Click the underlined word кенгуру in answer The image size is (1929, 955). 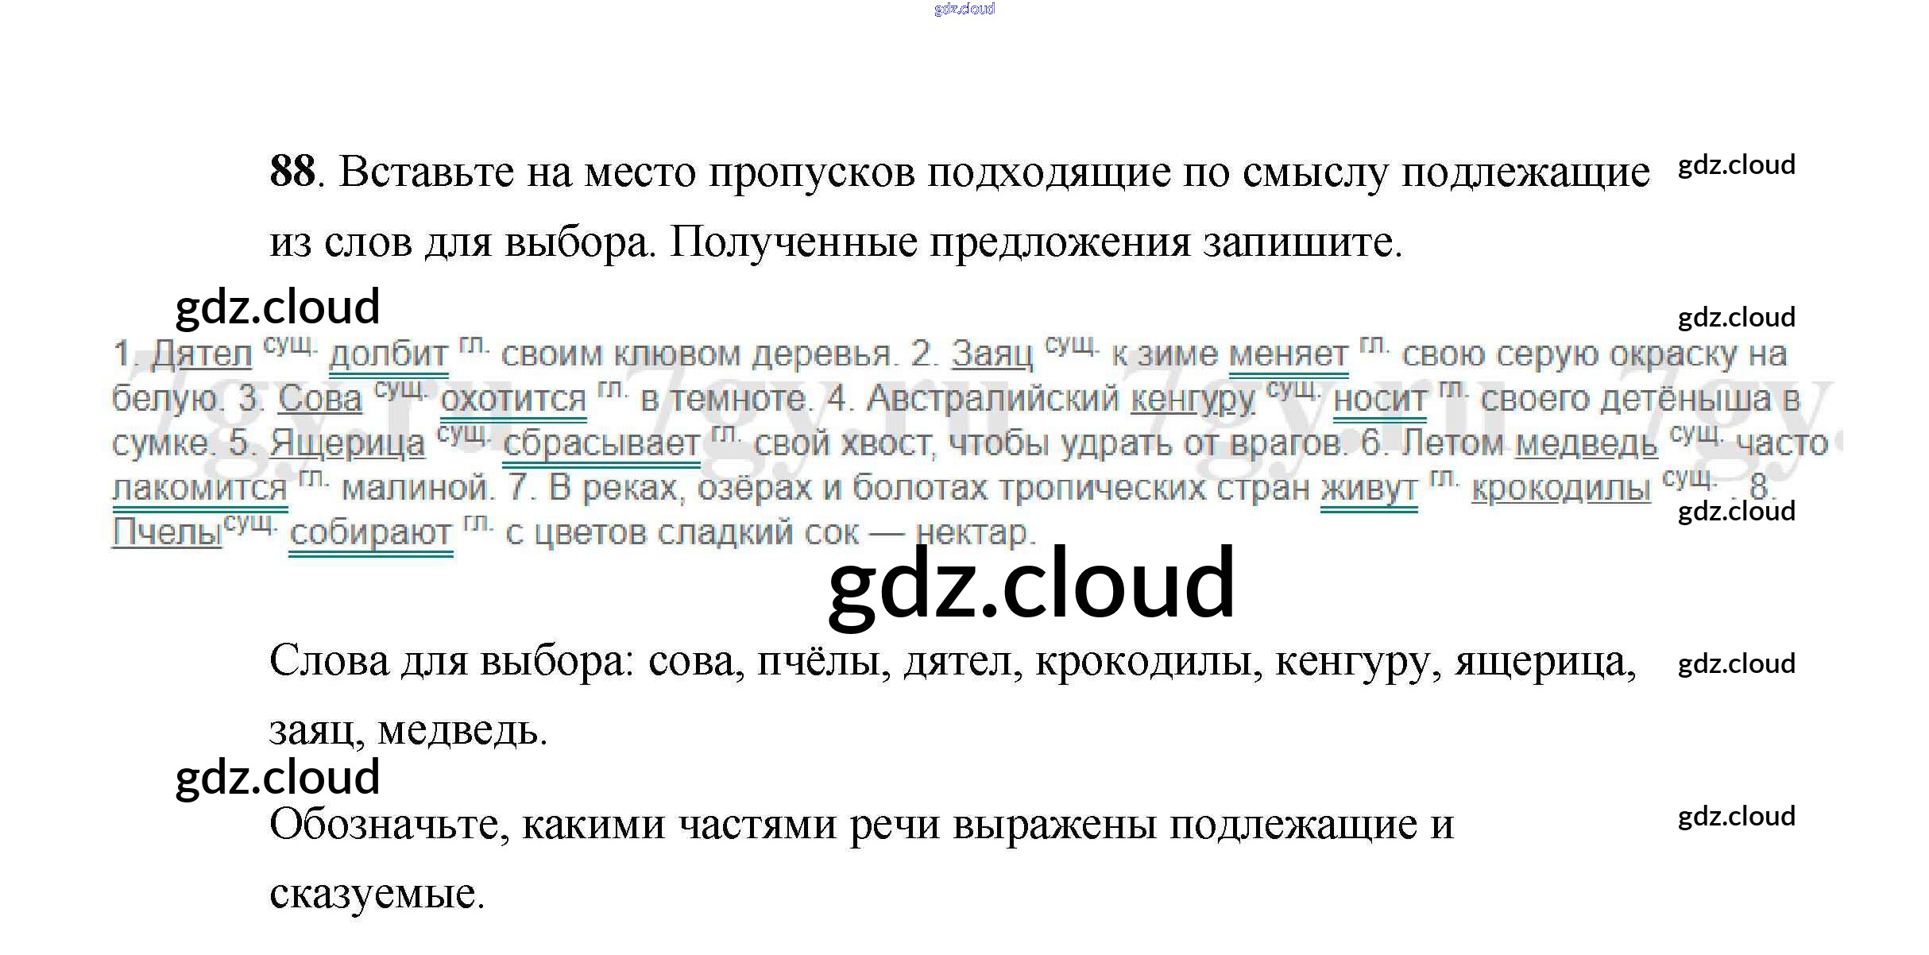coord(1193,399)
